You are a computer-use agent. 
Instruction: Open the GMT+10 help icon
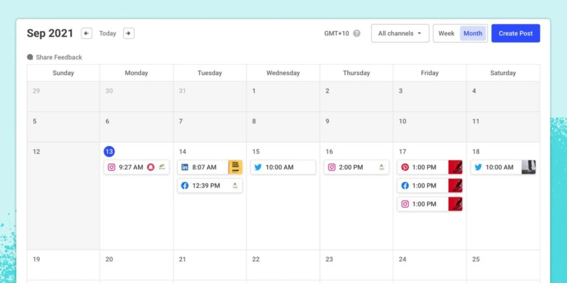pyautogui.click(x=357, y=33)
